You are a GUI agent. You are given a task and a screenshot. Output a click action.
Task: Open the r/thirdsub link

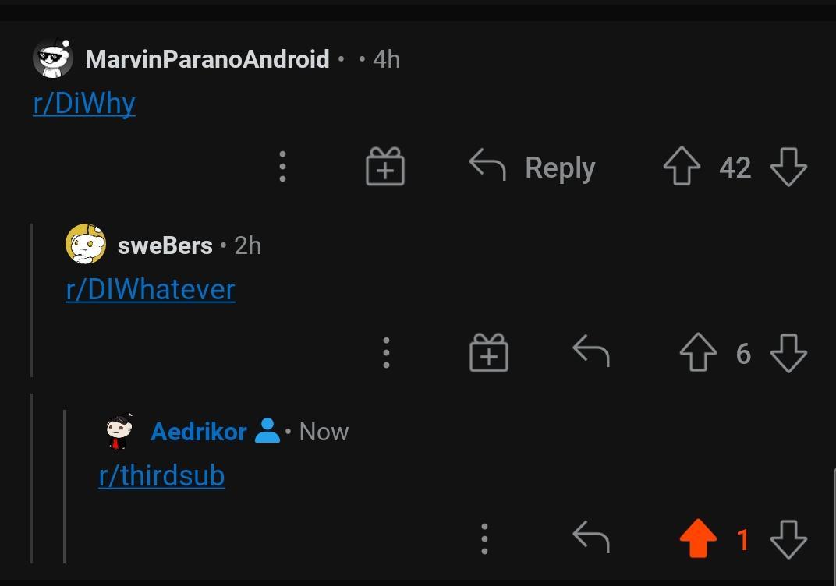[x=161, y=475]
